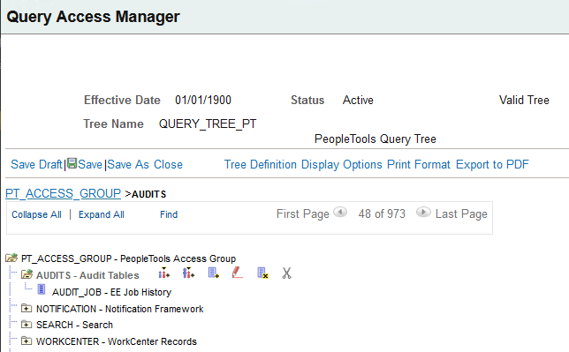Go to the next page with the right arrow

coord(423,212)
